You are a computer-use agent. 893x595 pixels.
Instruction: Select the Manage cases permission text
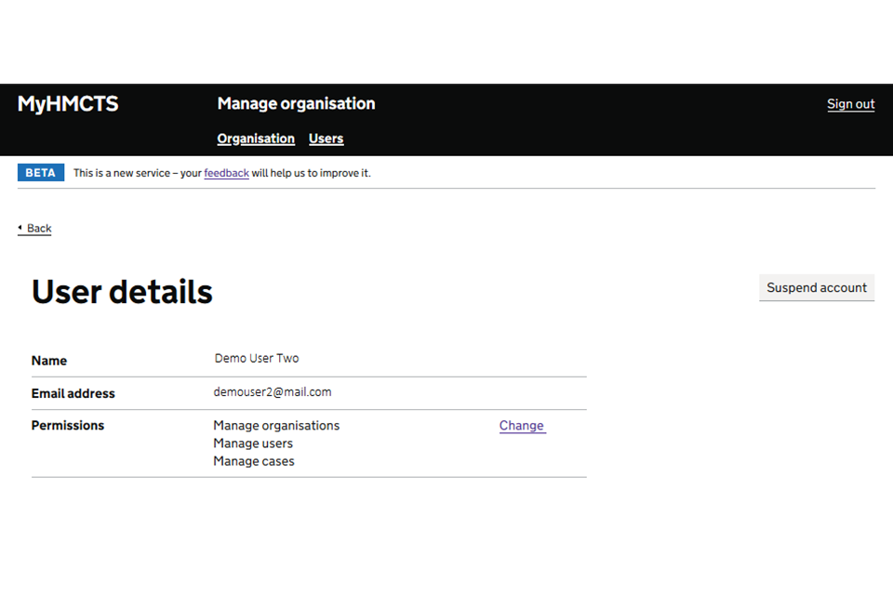point(254,460)
